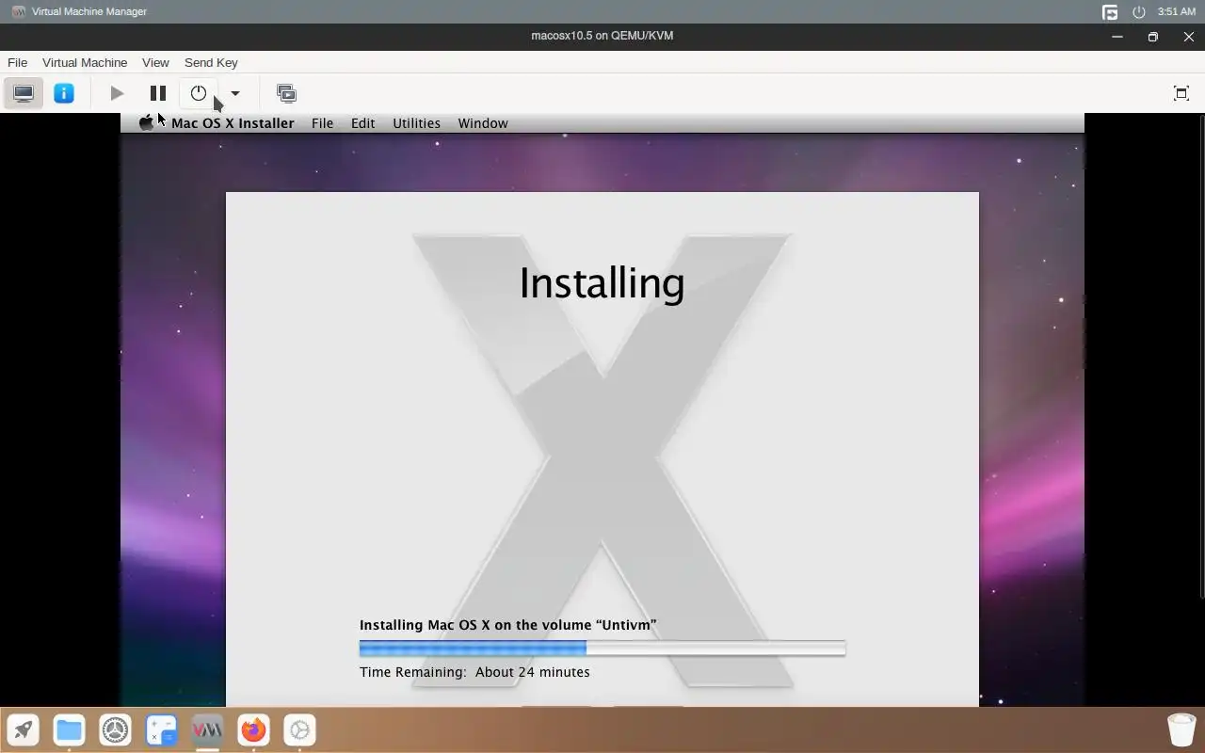Show virtual hardware details info icon
Screen dimensions: 1205x753
64,93
